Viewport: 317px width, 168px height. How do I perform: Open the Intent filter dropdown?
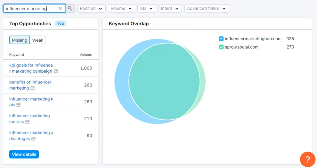coord(170,8)
